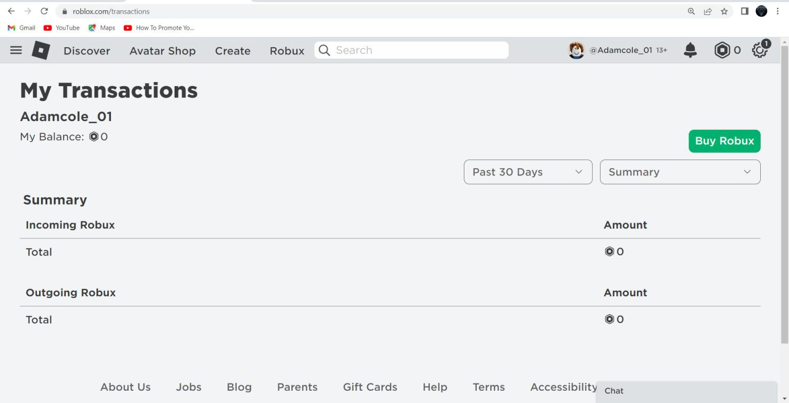Click the Roblox logo
The height and width of the screenshot is (403, 789).
pos(40,50)
